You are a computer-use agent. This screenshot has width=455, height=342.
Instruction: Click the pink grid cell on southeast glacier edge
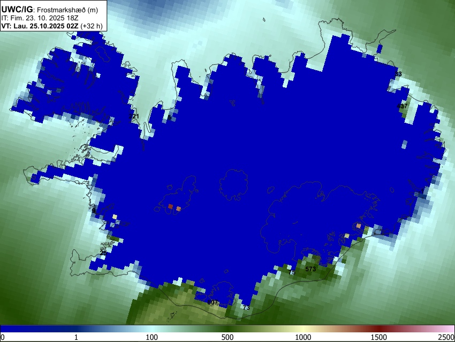click(359, 226)
